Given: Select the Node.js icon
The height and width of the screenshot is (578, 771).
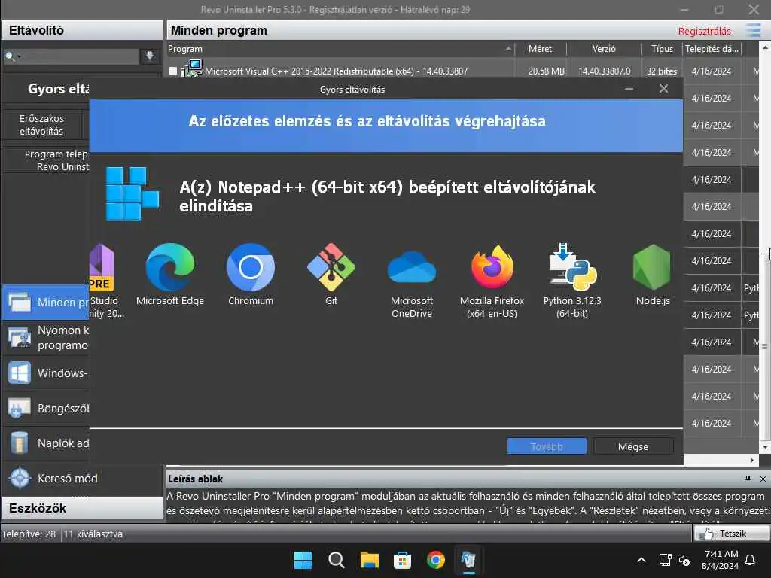Looking at the screenshot, I should point(653,267).
